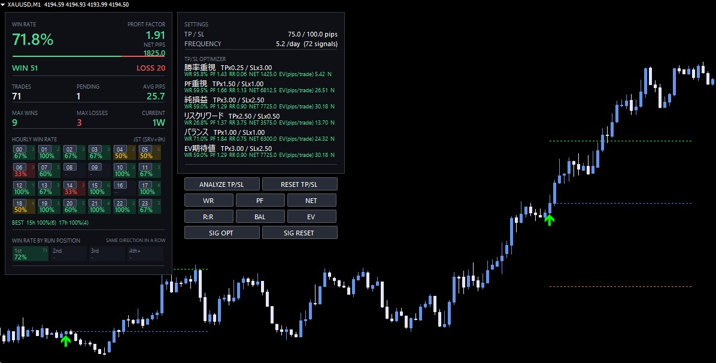Select the EV期待値 optimizer row
This screenshot has width=716, height=363.
pyautogui.click(x=259, y=151)
